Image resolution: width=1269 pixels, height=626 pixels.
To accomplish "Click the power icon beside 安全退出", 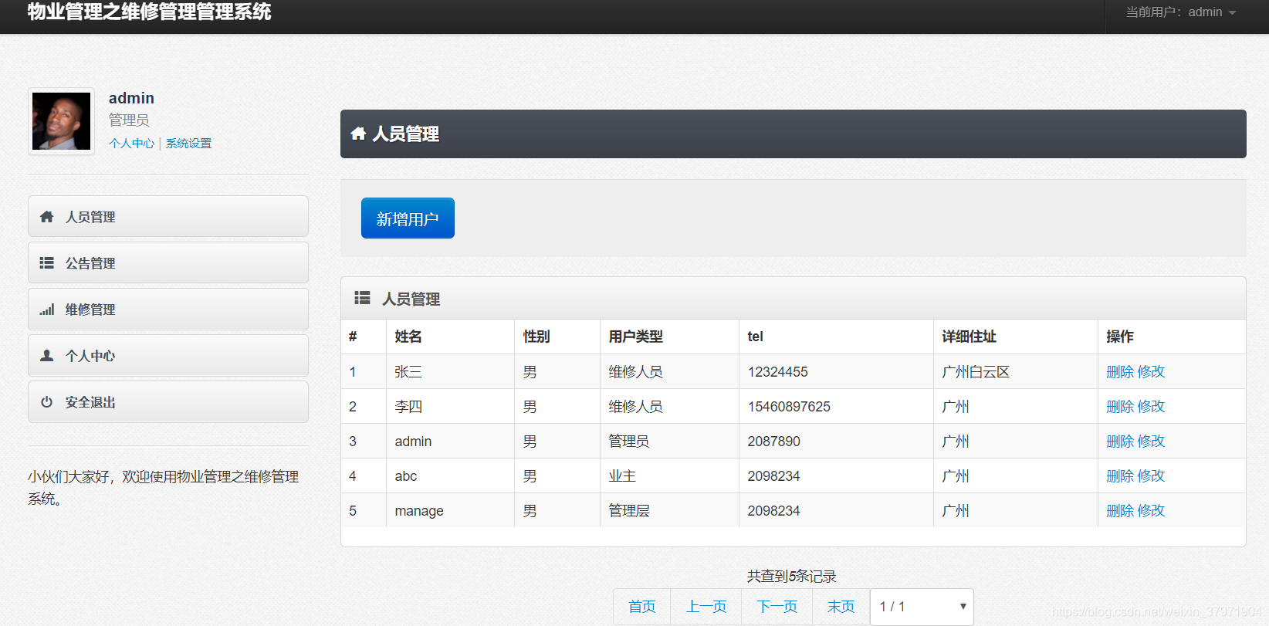I will (x=47, y=402).
